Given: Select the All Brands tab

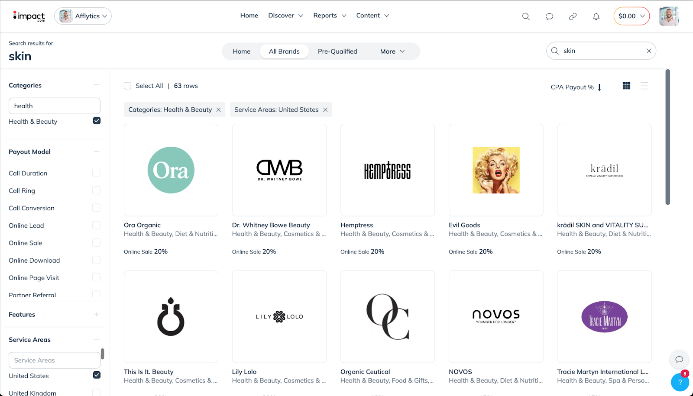Looking at the screenshot, I should point(284,52).
